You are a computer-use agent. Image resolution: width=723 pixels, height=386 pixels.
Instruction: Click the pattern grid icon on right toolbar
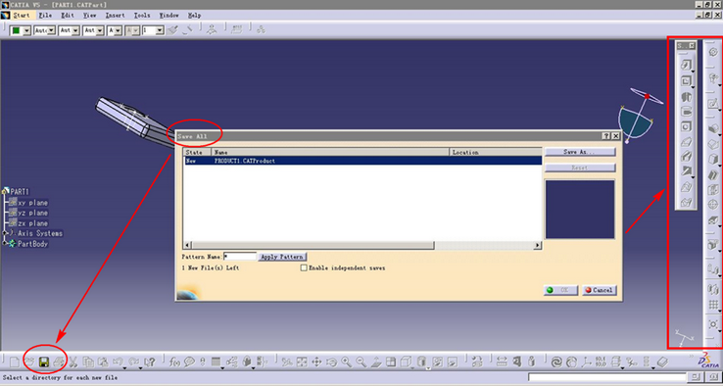coord(713,305)
